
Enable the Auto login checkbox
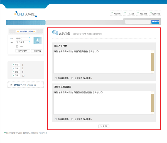point(17,46)
